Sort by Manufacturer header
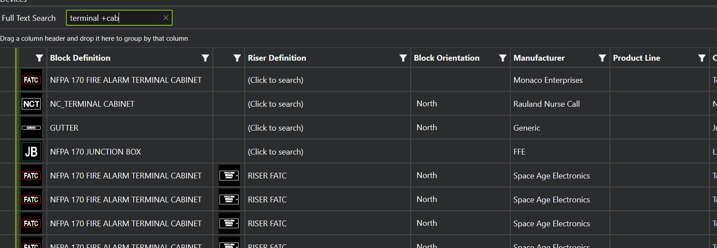This screenshot has height=248, width=717. click(539, 58)
